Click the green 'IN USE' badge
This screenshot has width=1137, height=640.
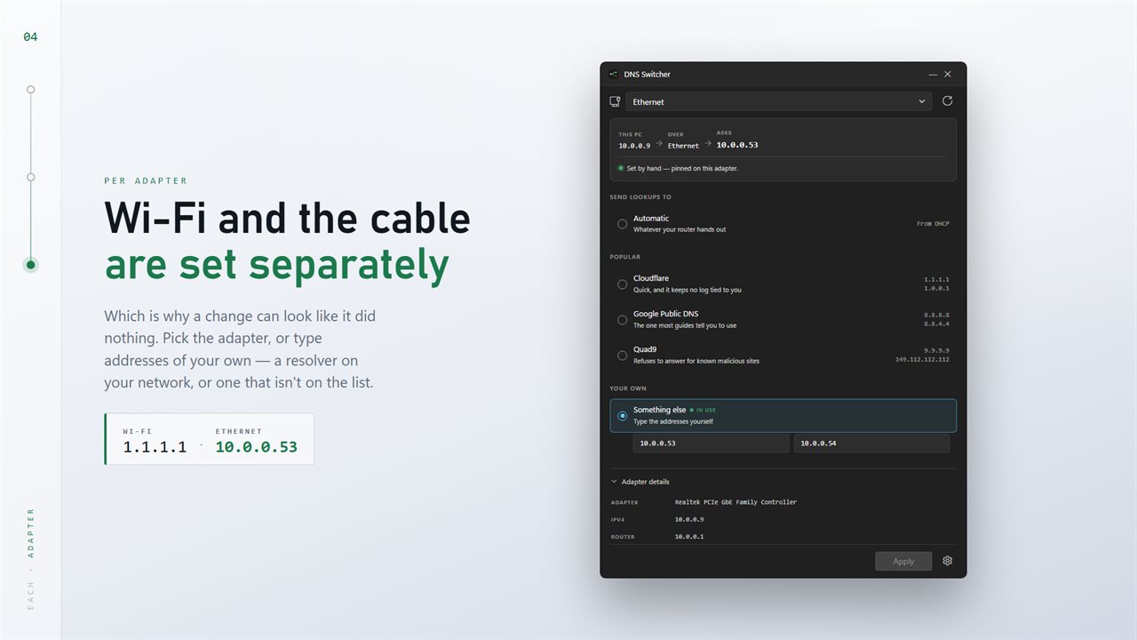point(703,410)
